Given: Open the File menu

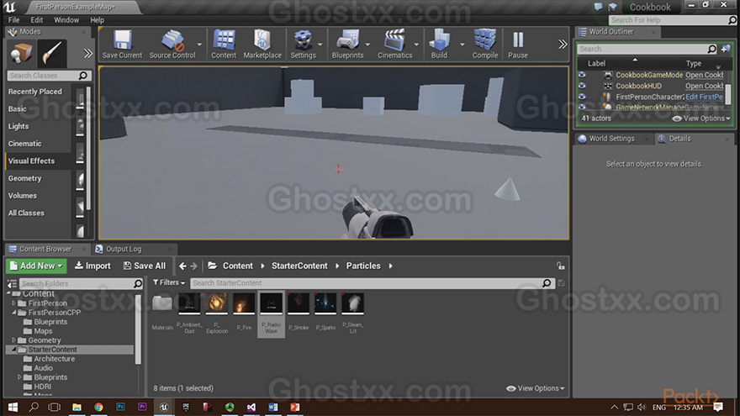Looking at the screenshot, I should click(14, 20).
